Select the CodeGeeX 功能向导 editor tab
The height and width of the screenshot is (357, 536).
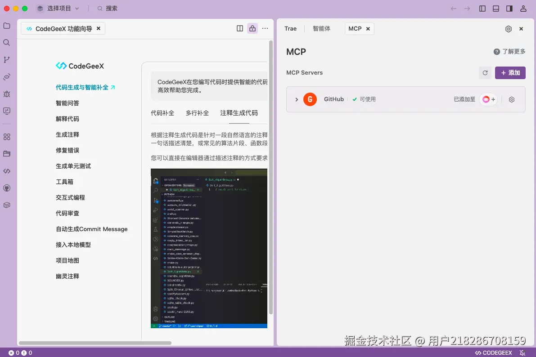(x=63, y=28)
